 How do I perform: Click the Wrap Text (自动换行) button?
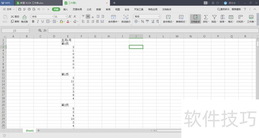(126, 19)
